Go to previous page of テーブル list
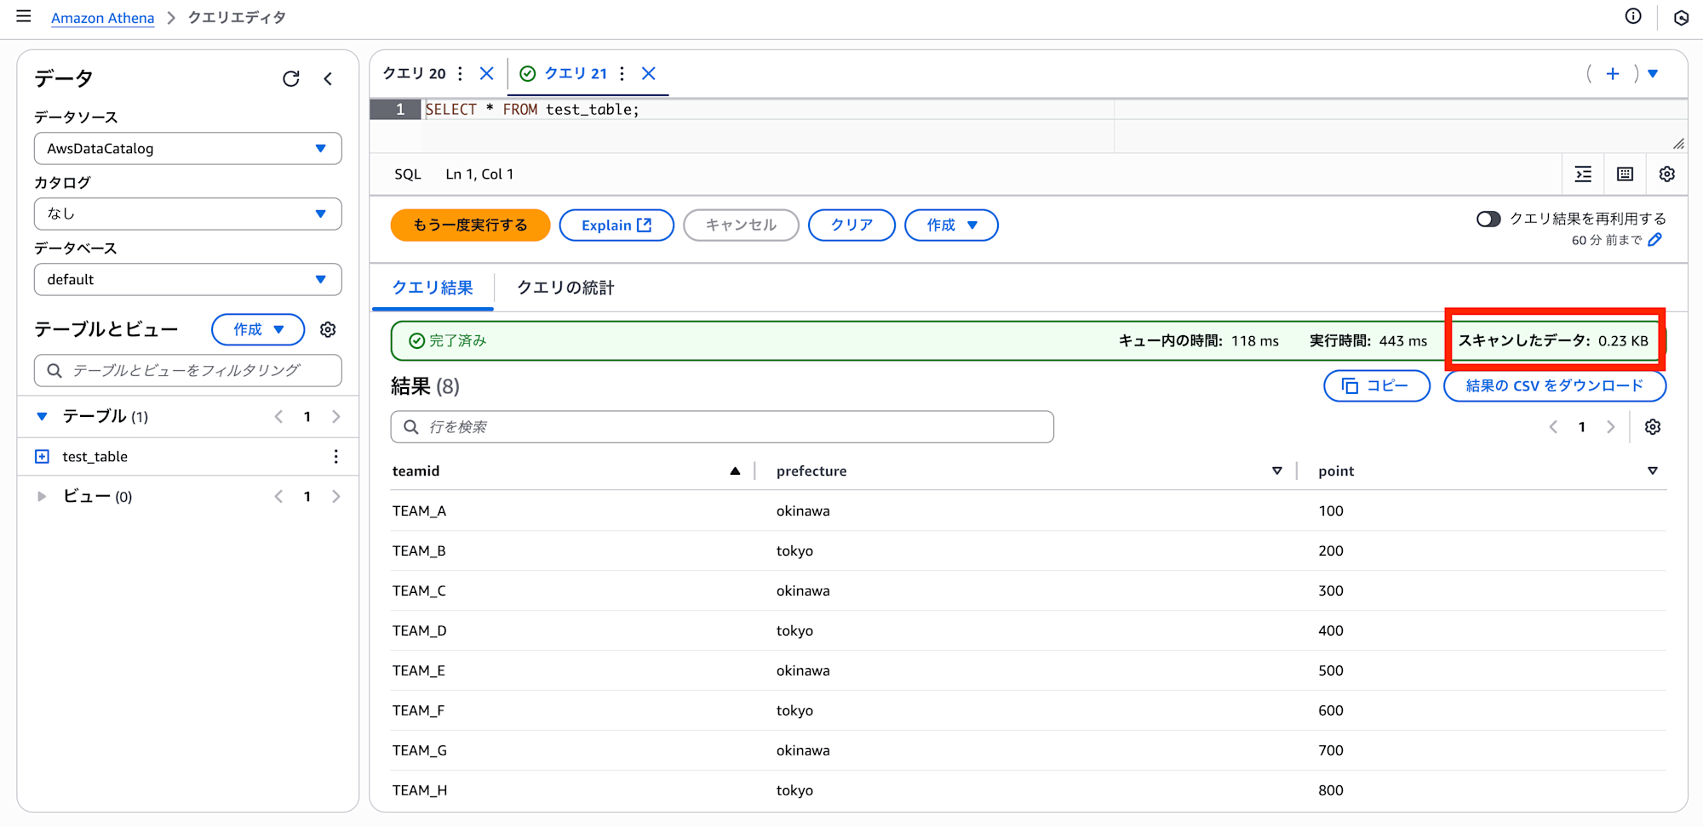1703x827 pixels. (x=278, y=417)
